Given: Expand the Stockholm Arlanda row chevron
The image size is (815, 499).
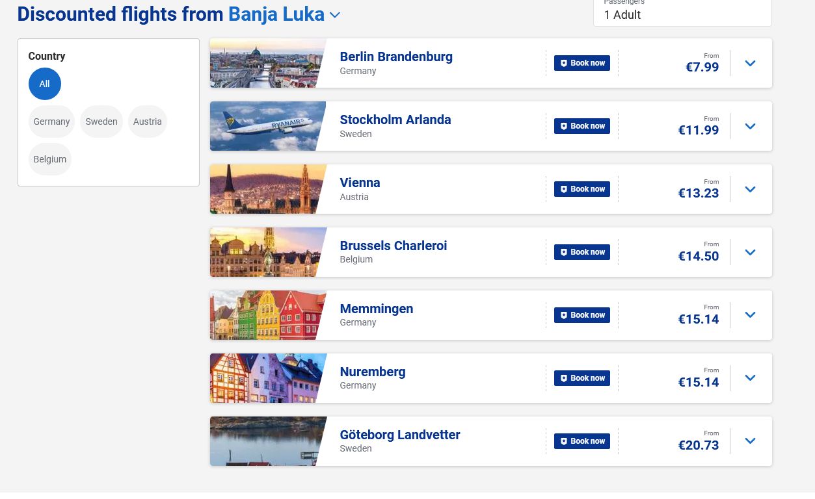Looking at the screenshot, I should (750, 126).
